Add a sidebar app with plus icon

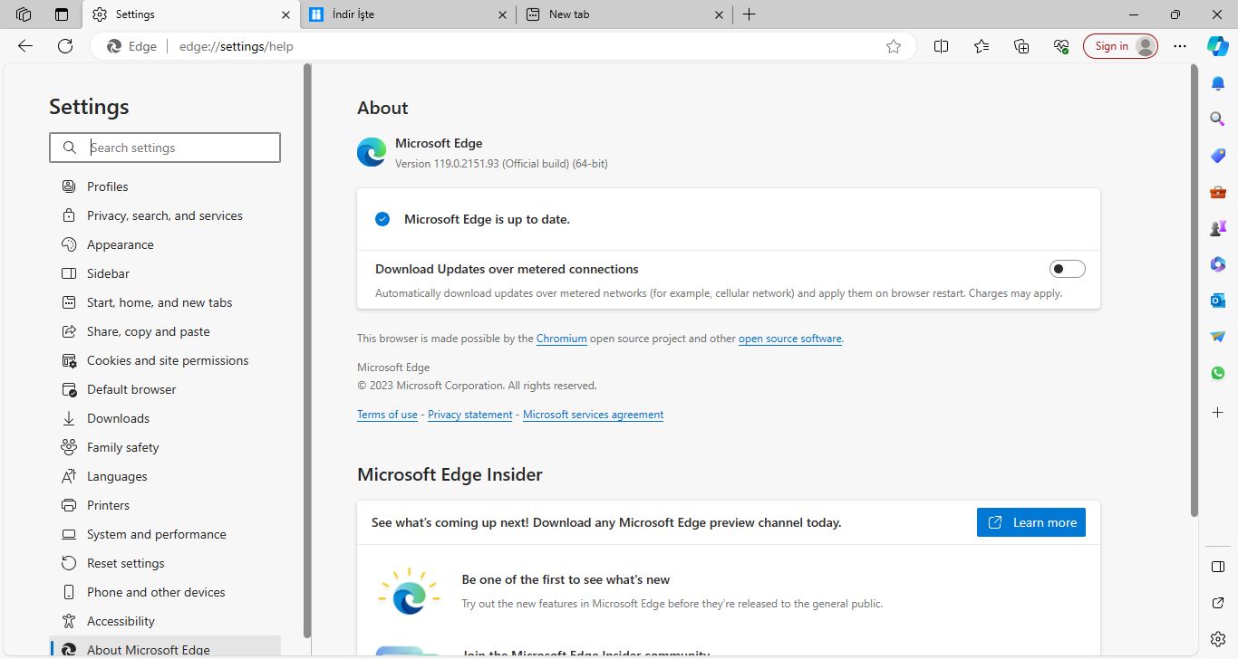coord(1218,413)
